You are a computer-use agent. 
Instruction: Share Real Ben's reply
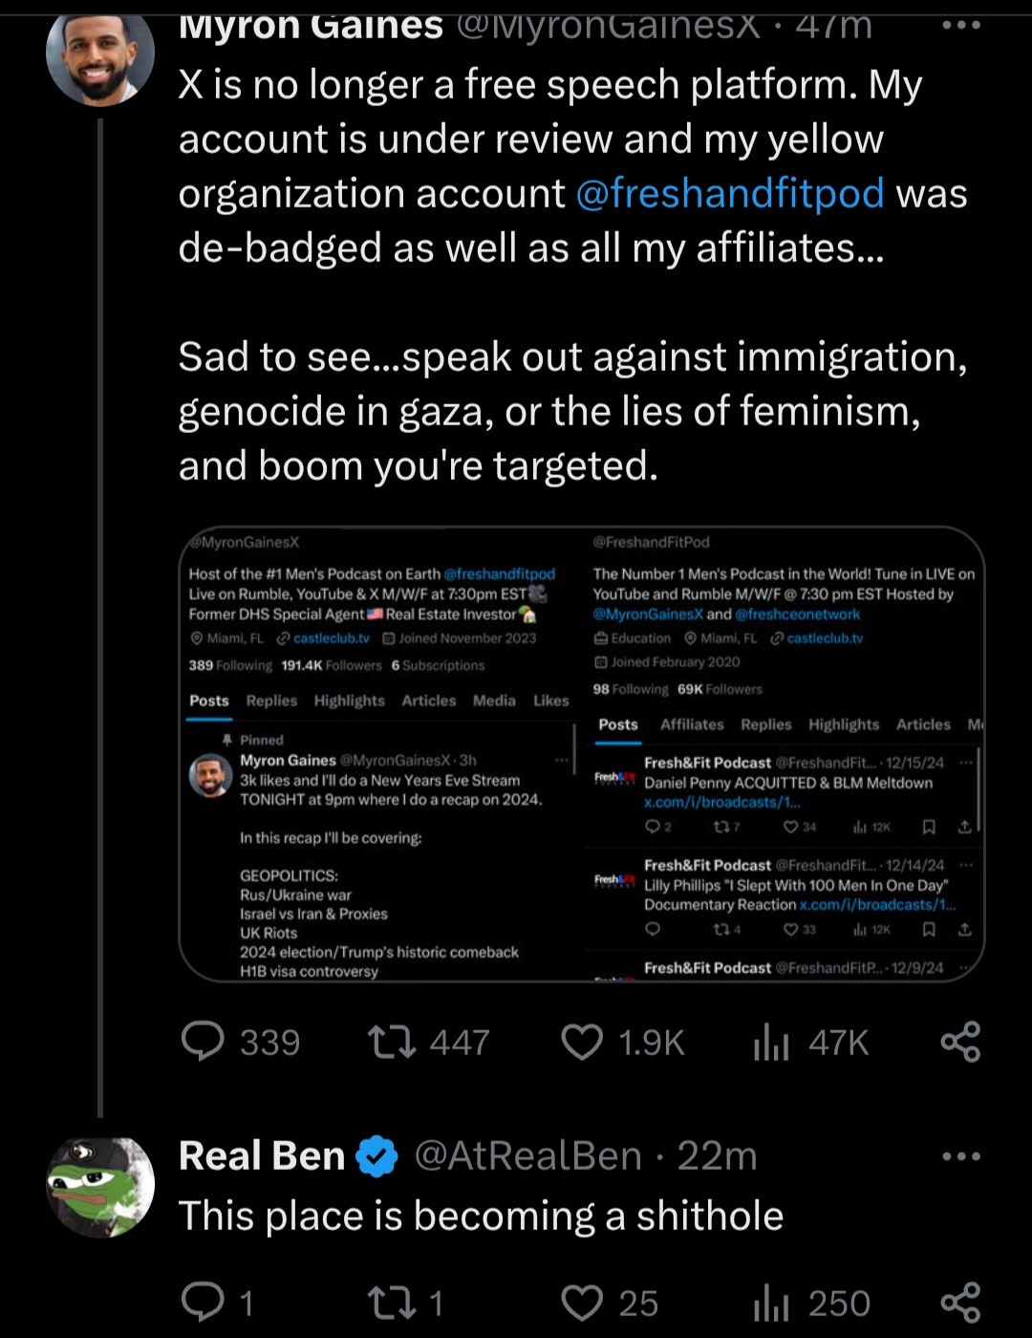pos(960,1302)
